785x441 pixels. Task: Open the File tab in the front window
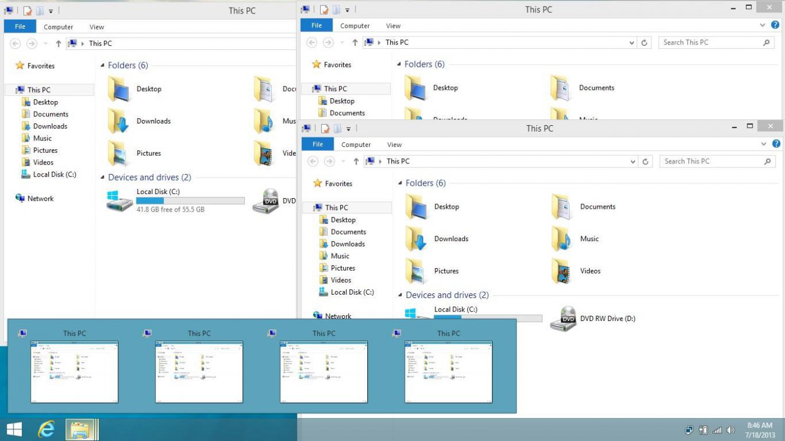pos(318,144)
